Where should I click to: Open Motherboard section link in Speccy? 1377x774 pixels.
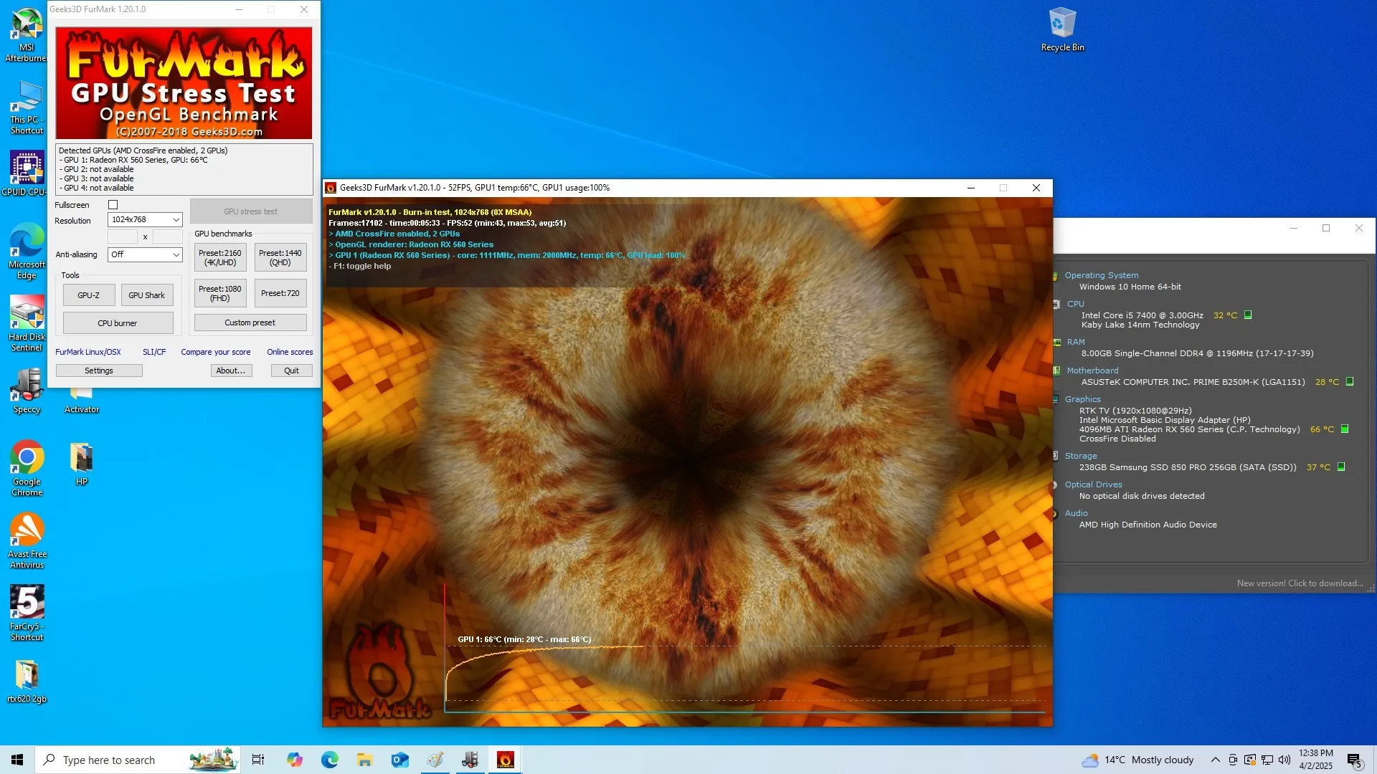point(1092,371)
